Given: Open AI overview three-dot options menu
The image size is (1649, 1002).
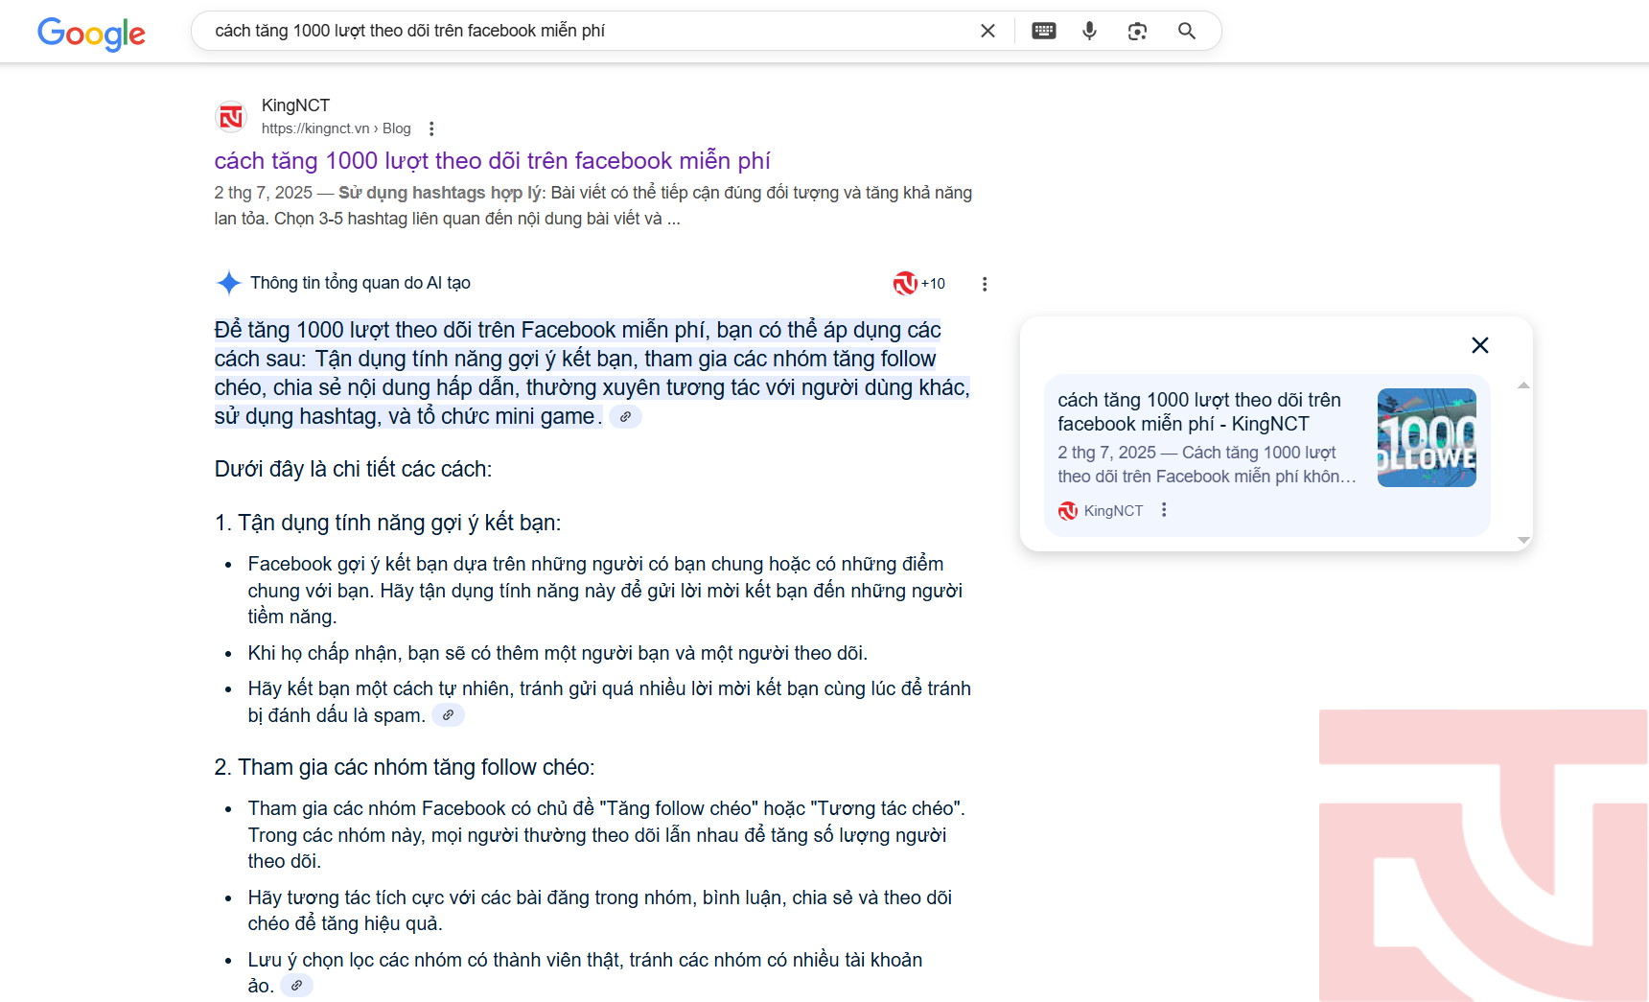Looking at the screenshot, I should click(x=985, y=284).
